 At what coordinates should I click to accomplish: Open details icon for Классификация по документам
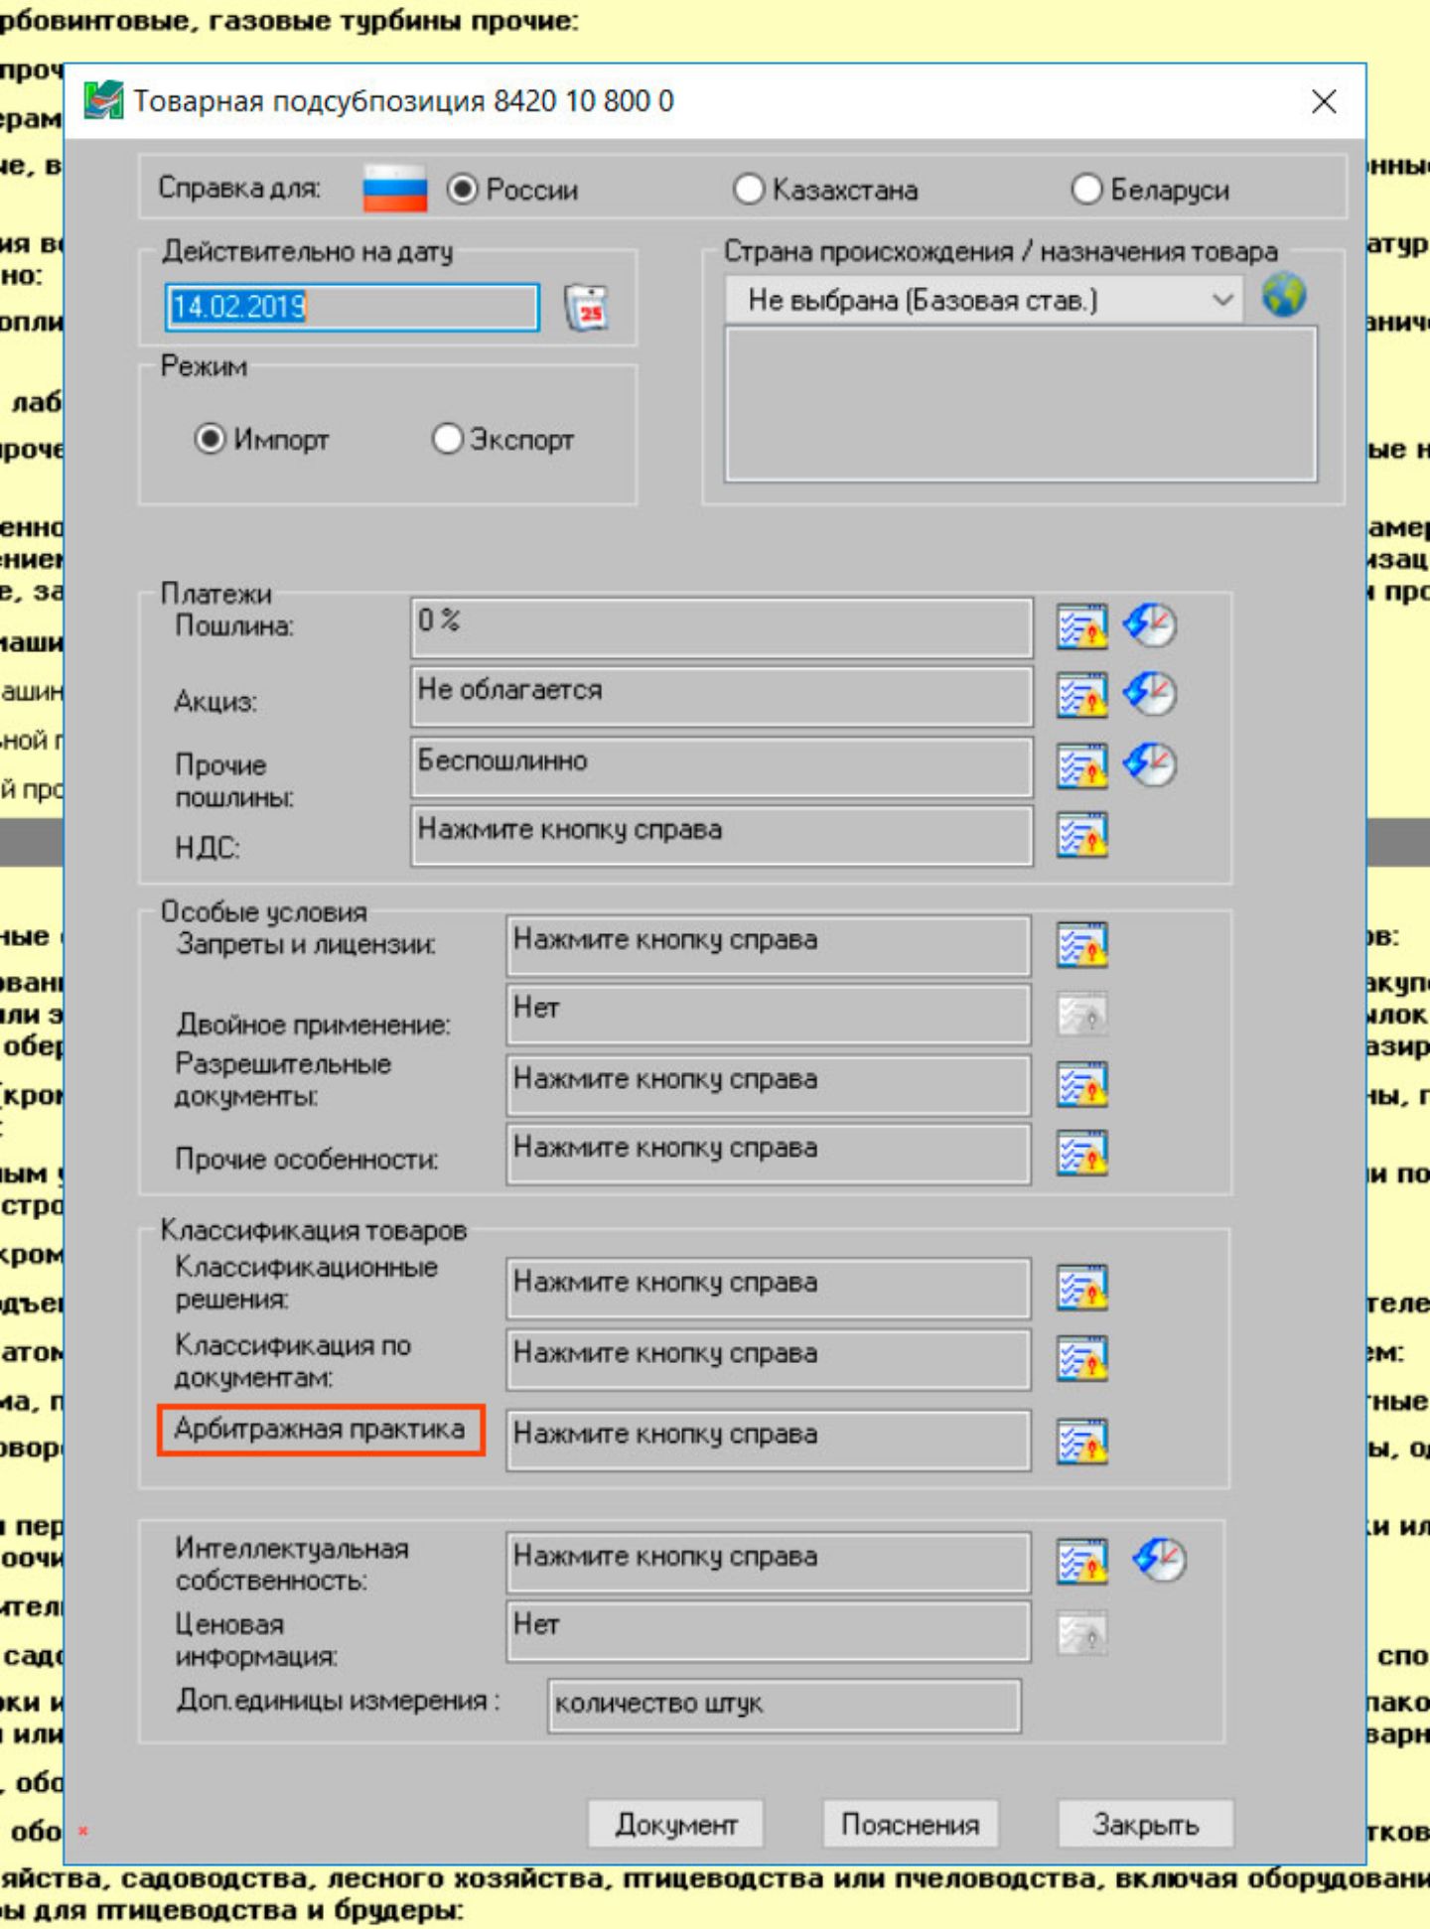click(x=1081, y=1358)
